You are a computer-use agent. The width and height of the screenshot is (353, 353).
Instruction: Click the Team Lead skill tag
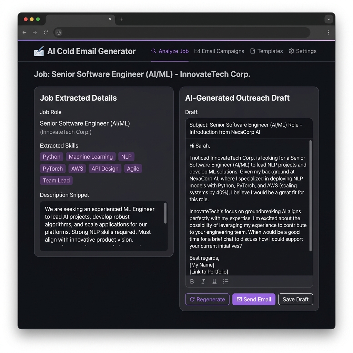(x=56, y=181)
